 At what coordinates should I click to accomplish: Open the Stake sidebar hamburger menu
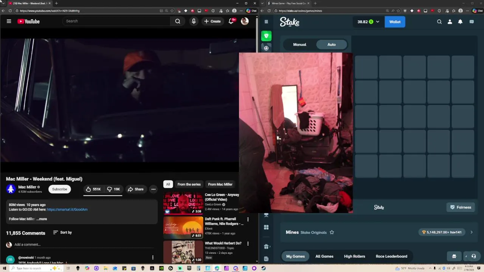(x=266, y=22)
